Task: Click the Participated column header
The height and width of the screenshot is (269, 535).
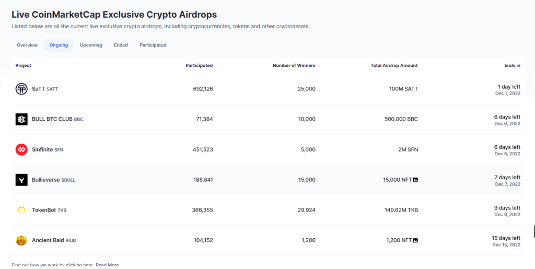Action: tap(199, 65)
